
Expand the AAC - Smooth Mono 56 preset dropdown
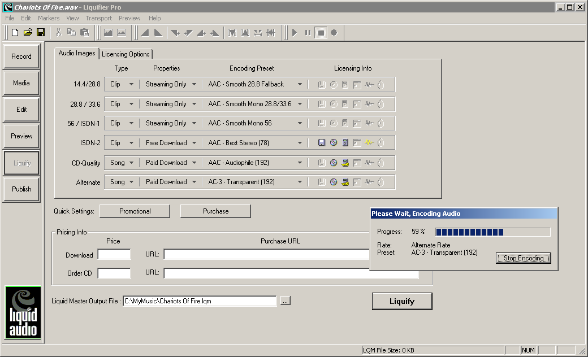pyautogui.click(x=300, y=123)
